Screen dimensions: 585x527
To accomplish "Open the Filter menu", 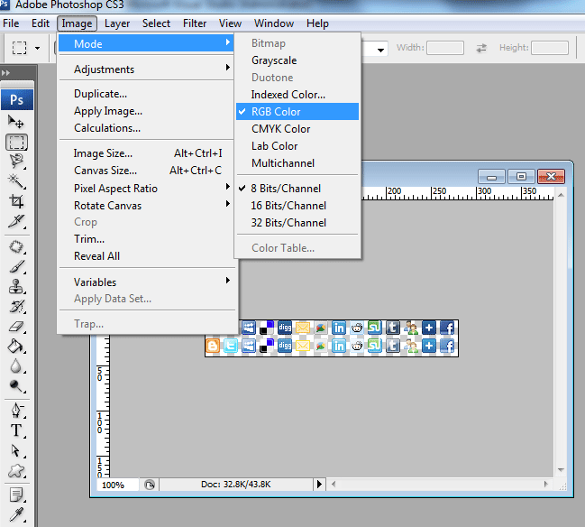I will [x=195, y=23].
